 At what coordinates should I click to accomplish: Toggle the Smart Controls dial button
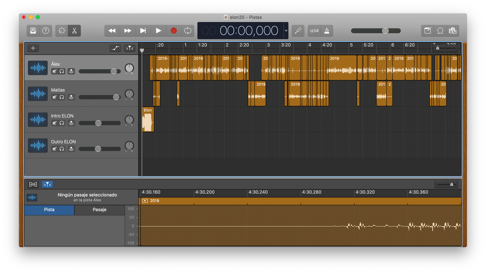pos(62,31)
